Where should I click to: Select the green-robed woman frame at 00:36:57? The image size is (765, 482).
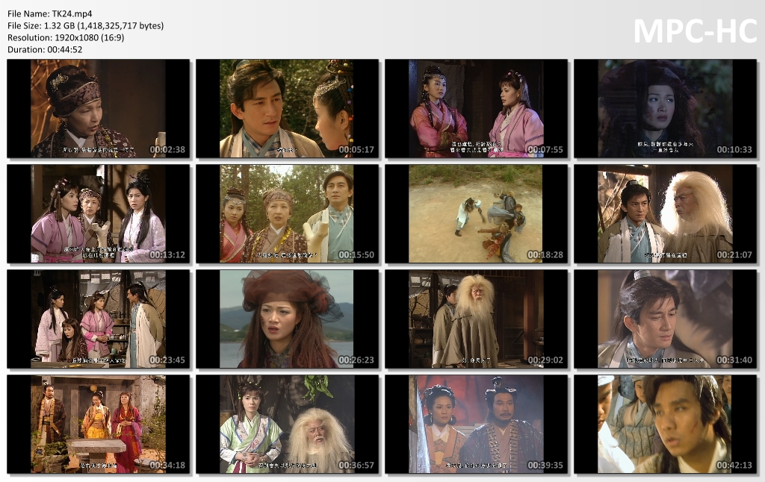pyautogui.click(x=287, y=422)
